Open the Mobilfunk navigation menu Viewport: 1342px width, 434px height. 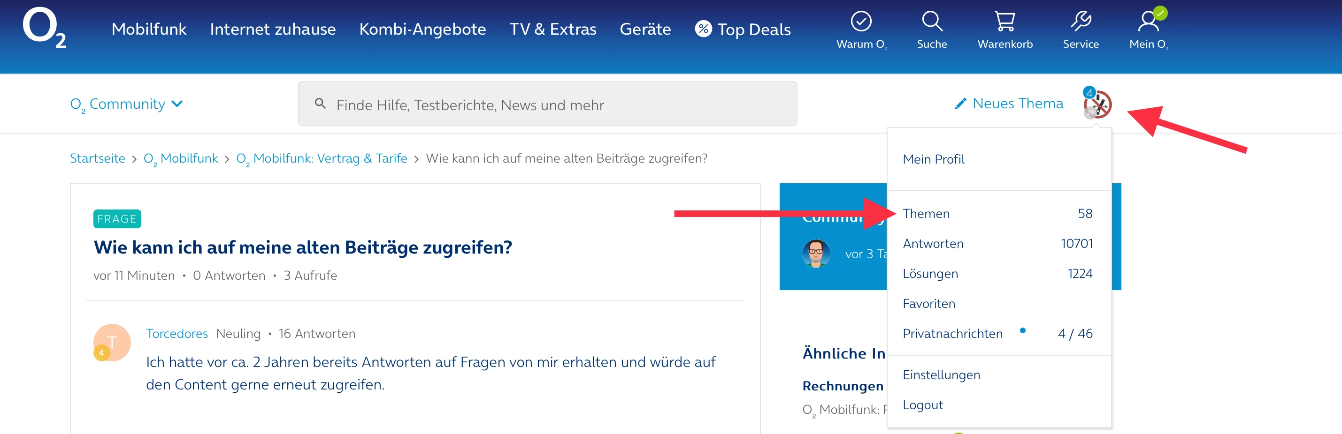coord(148,29)
